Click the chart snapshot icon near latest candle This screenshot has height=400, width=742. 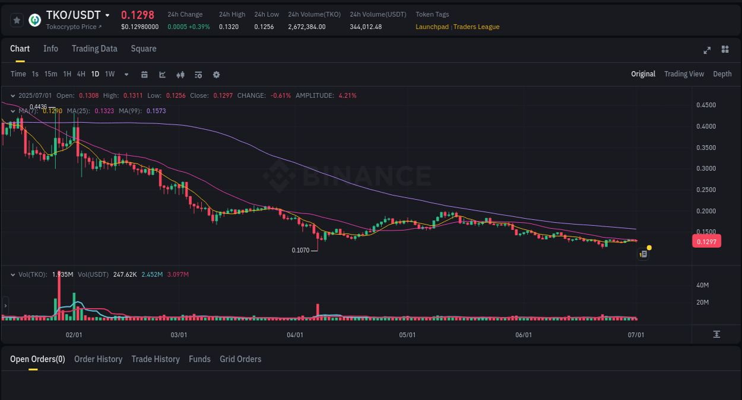pyautogui.click(x=643, y=254)
